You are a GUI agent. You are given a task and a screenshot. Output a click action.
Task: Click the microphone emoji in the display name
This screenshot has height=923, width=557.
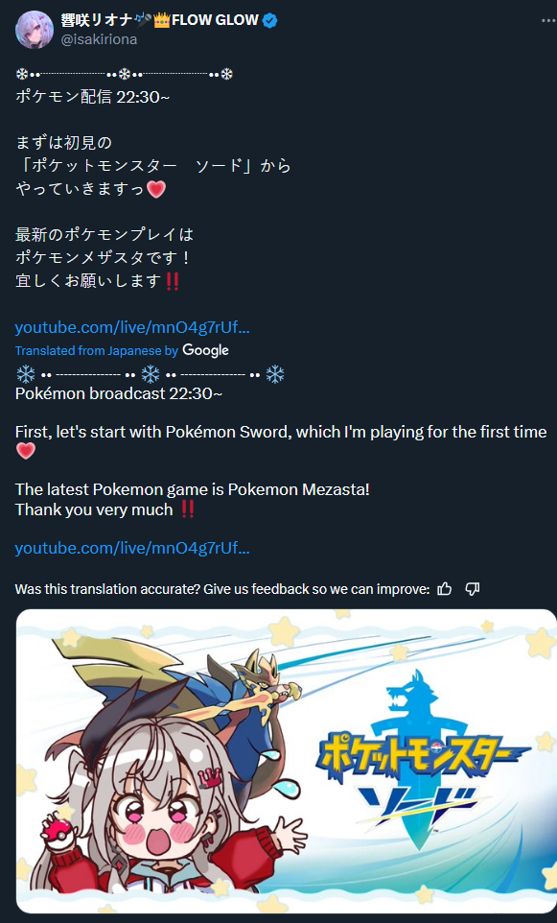[x=143, y=20]
